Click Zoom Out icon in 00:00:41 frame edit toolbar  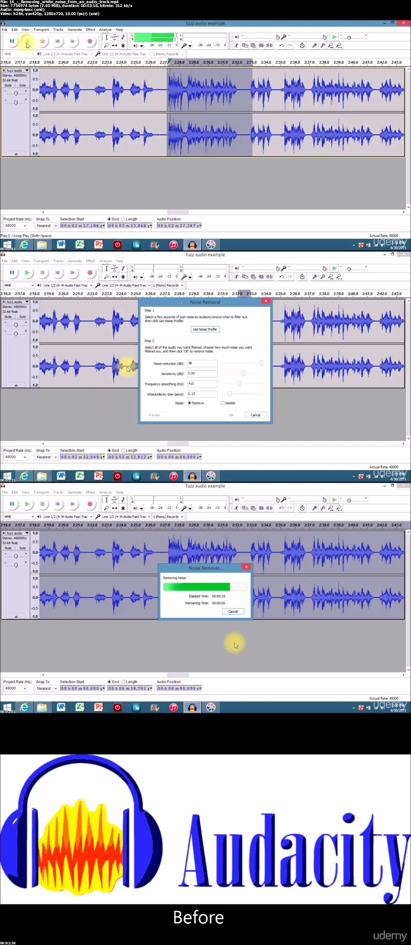(323, 46)
